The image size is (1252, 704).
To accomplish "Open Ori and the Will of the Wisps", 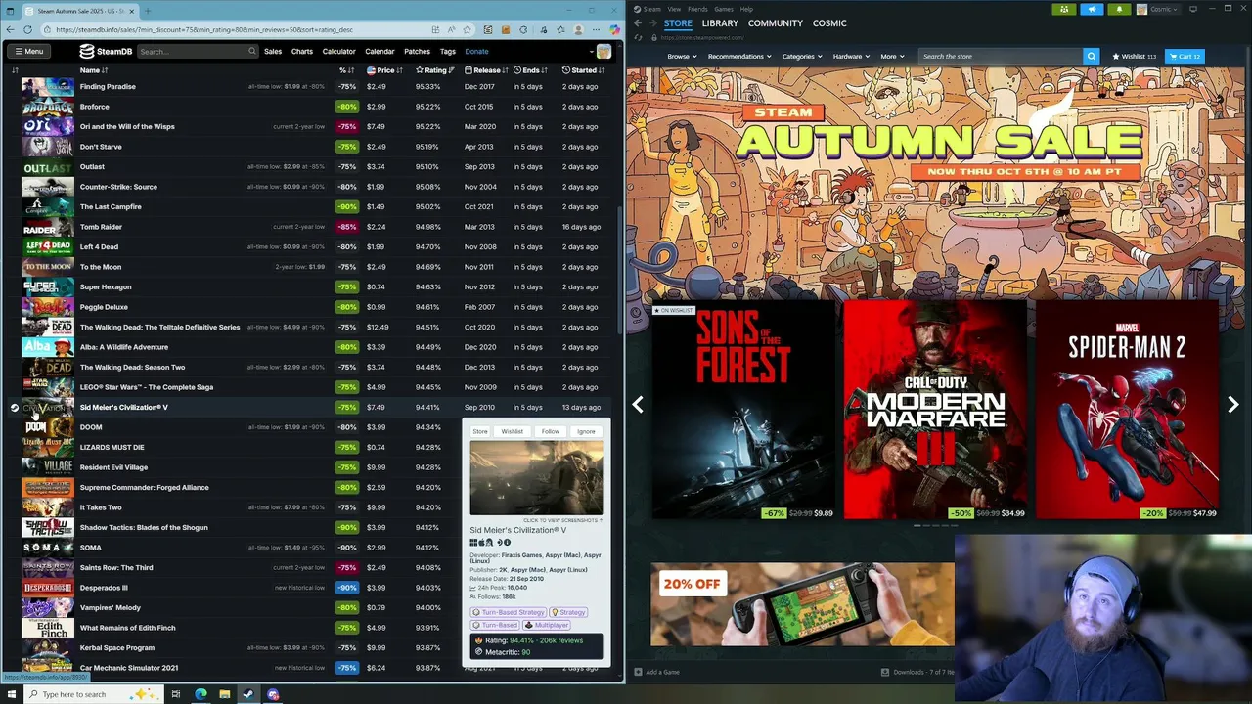I will (127, 126).
